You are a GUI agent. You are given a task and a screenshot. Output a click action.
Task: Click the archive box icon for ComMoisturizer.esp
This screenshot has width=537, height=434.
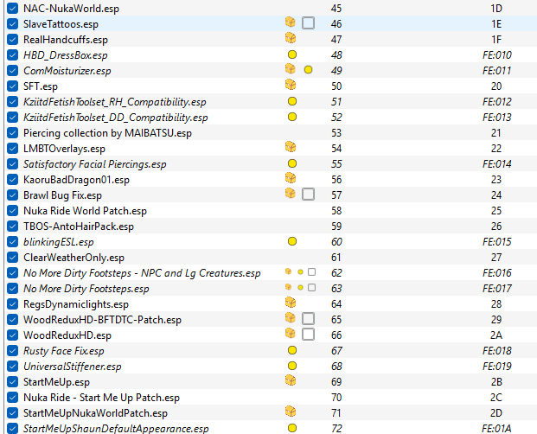(x=291, y=69)
